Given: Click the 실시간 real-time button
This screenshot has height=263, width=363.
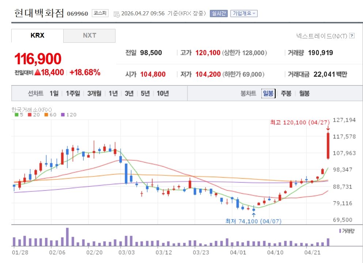Looking at the screenshot, I should [219, 14].
